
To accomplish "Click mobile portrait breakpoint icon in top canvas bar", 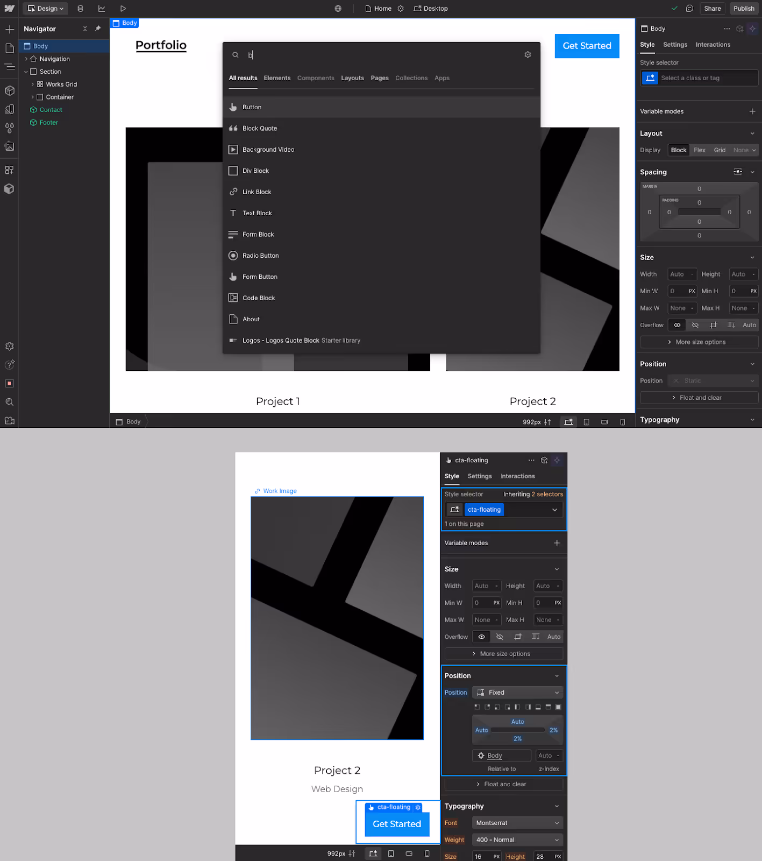I will point(623,422).
